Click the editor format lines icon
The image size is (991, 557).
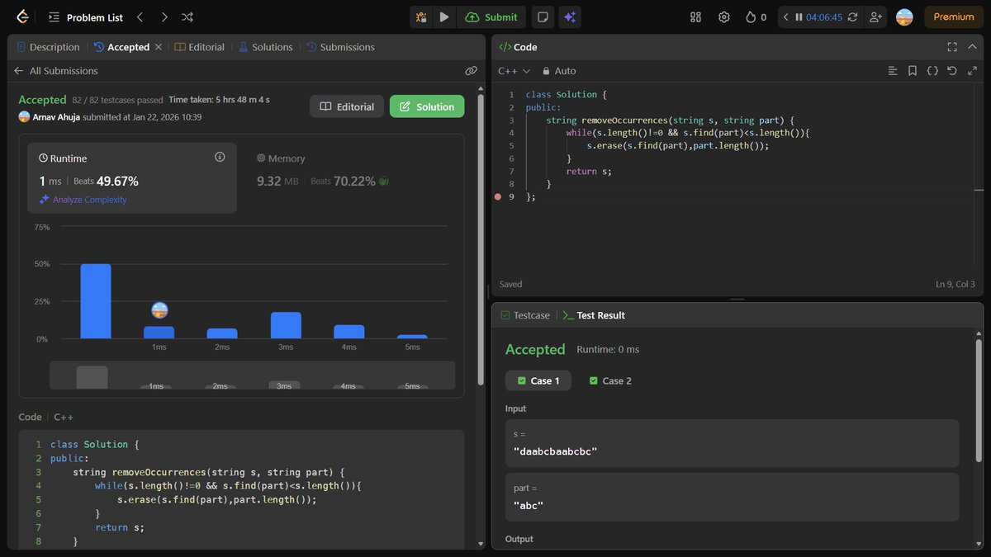pos(893,71)
